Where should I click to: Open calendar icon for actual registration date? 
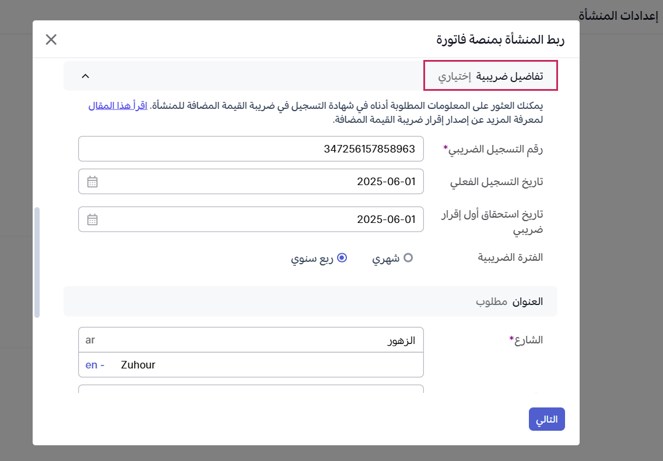(x=92, y=182)
